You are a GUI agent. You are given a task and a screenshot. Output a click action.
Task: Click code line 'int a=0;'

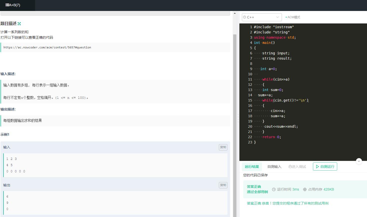click(x=268, y=69)
